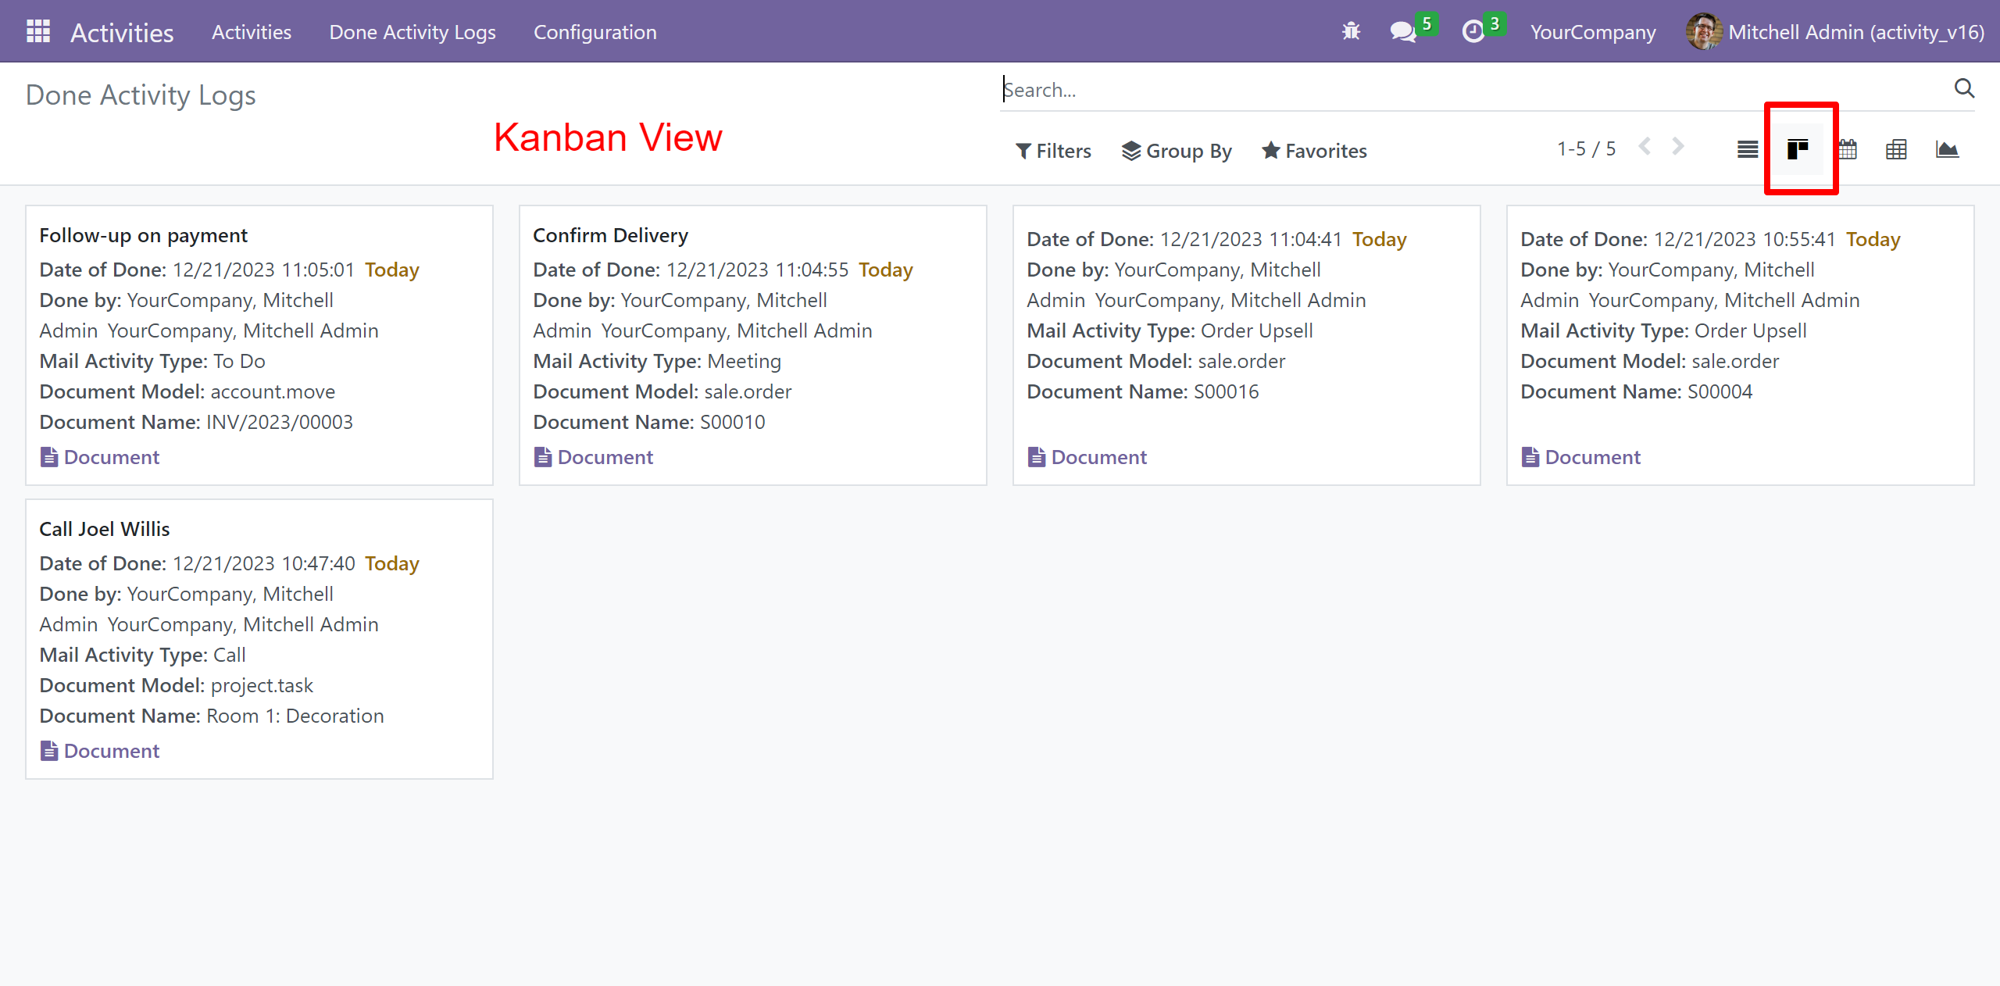
Task: Switch to kanban view icon
Action: click(1798, 149)
